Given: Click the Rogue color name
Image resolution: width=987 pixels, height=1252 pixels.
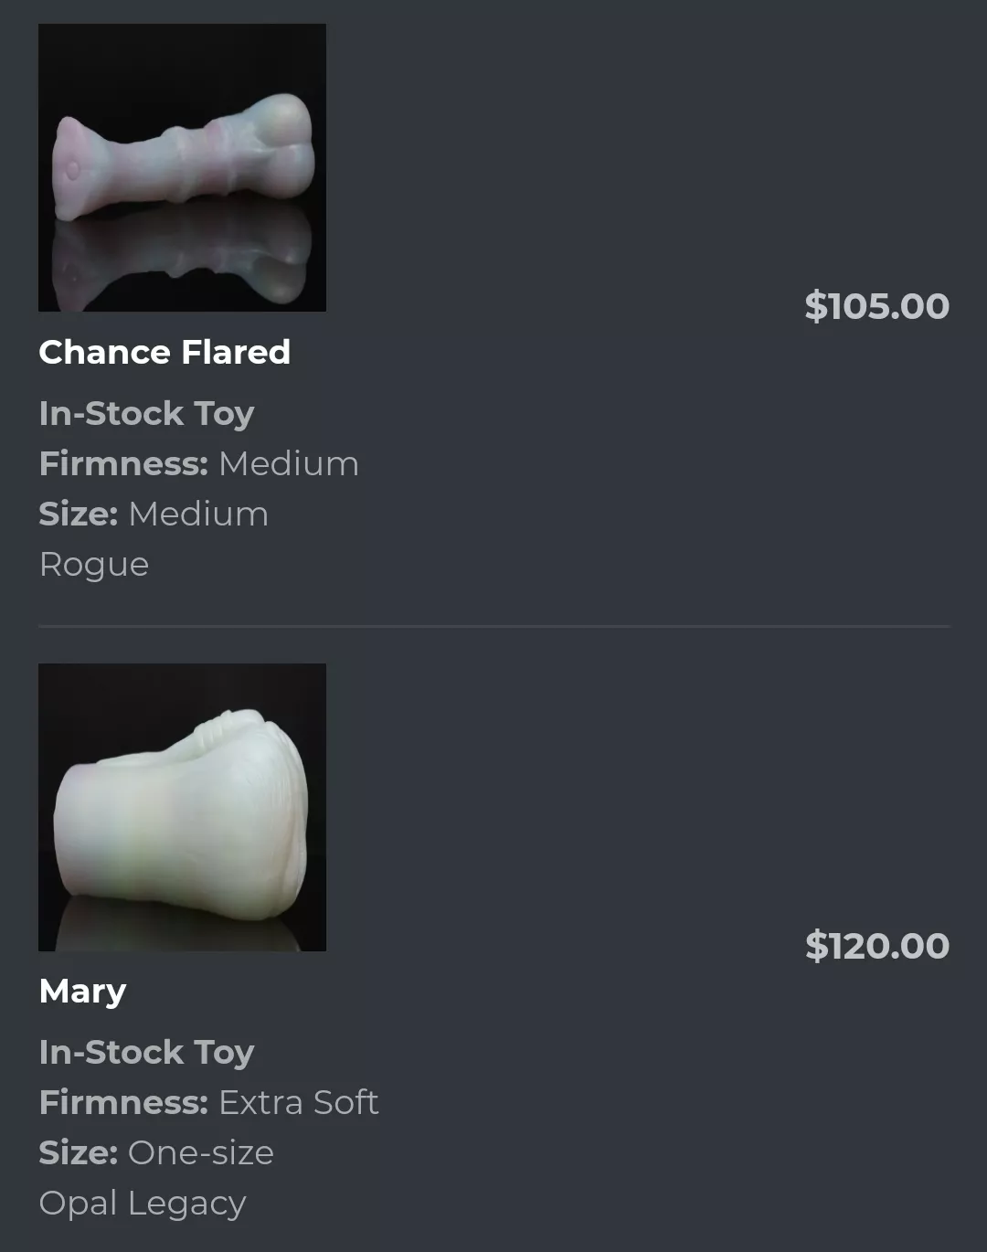Looking at the screenshot, I should pos(93,564).
